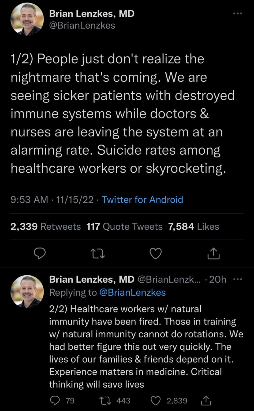254x411 pixels.
Task: Open the Twitter for Android link
Action: point(142,199)
